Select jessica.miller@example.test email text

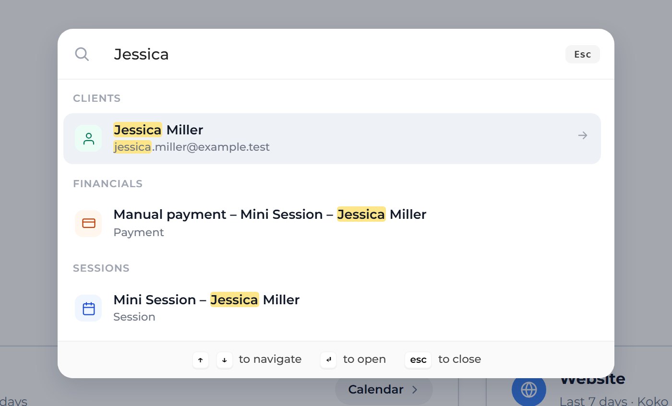pyautogui.click(x=192, y=147)
